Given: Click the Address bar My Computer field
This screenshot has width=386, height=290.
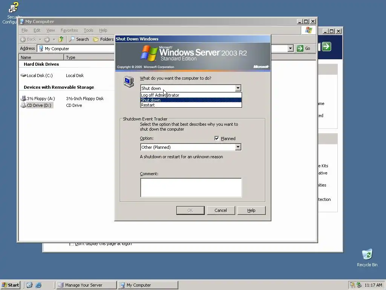Looking at the screenshot, I should click(x=76, y=49).
